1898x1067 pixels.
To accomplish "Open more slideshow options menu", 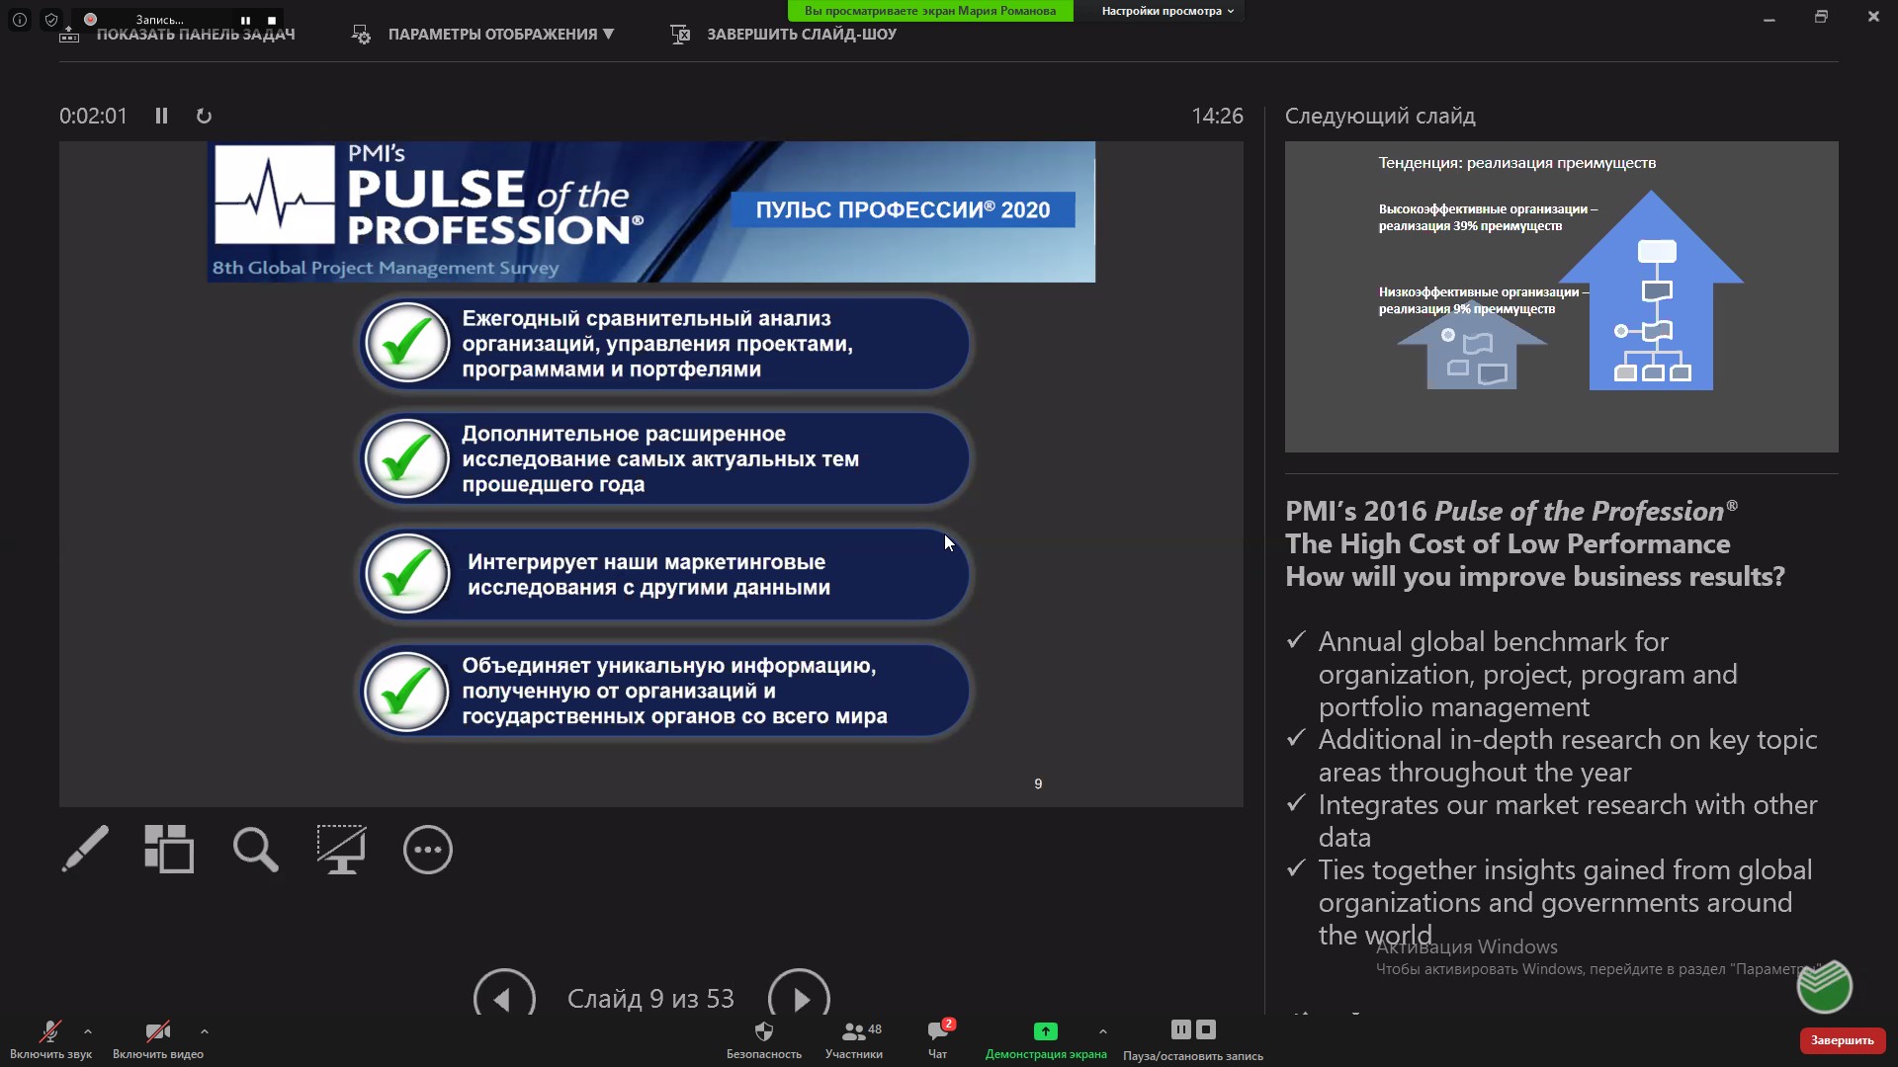I will [x=428, y=849].
